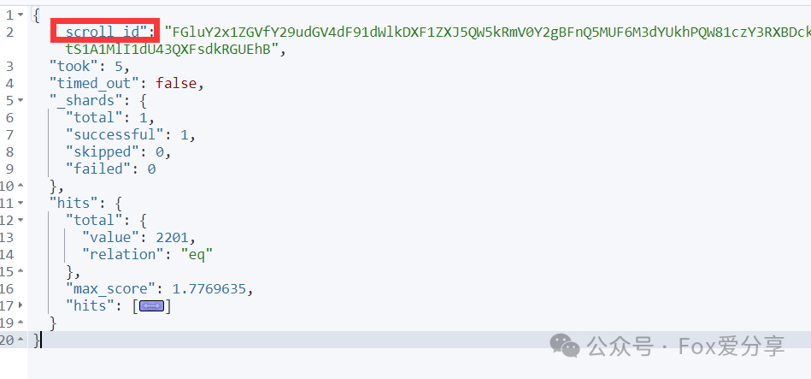Expand the folded "hits" array on line 17
811x379 pixels.
pos(21,305)
